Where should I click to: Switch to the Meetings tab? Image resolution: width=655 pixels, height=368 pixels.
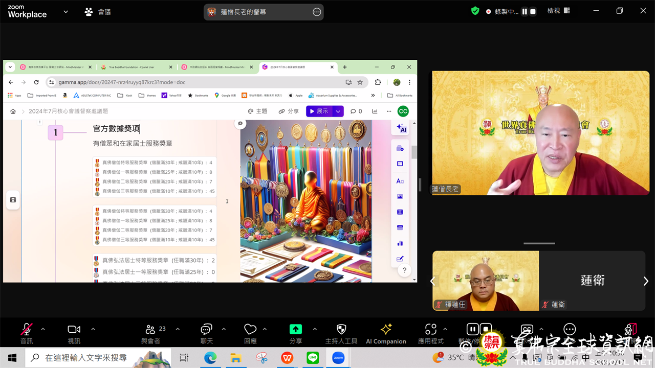coord(98,12)
